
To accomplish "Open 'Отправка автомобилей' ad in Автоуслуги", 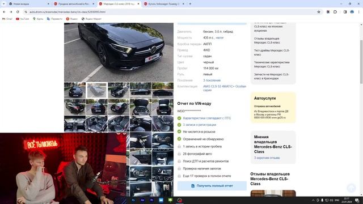I will (x=267, y=106).
